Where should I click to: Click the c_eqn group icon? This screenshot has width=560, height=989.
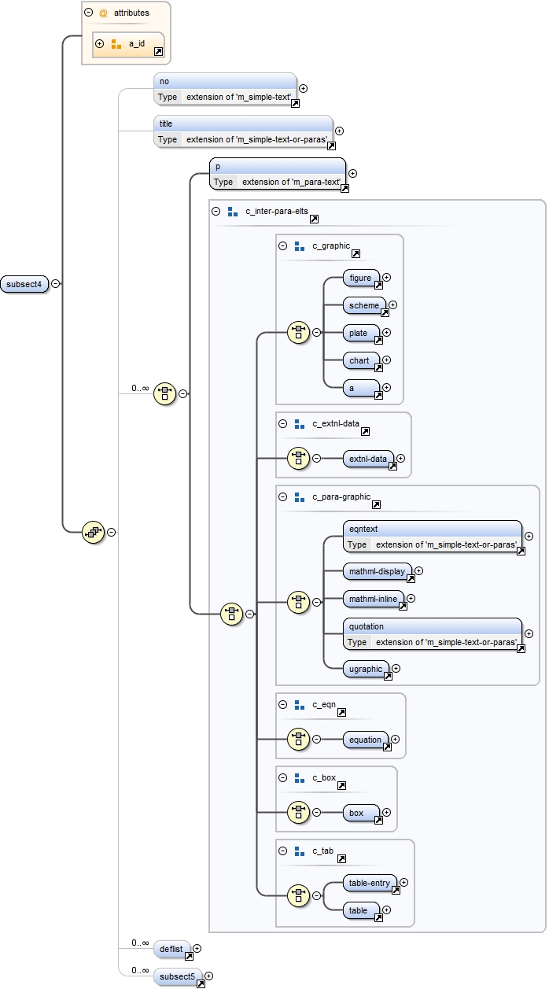tap(299, 704)
